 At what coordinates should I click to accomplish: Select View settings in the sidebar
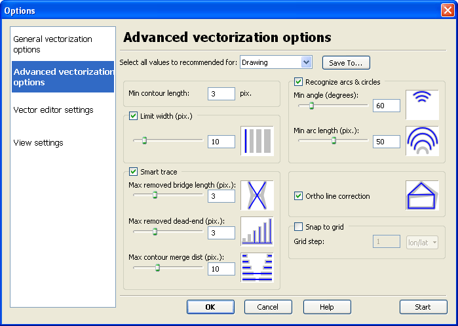click(38, 142)
